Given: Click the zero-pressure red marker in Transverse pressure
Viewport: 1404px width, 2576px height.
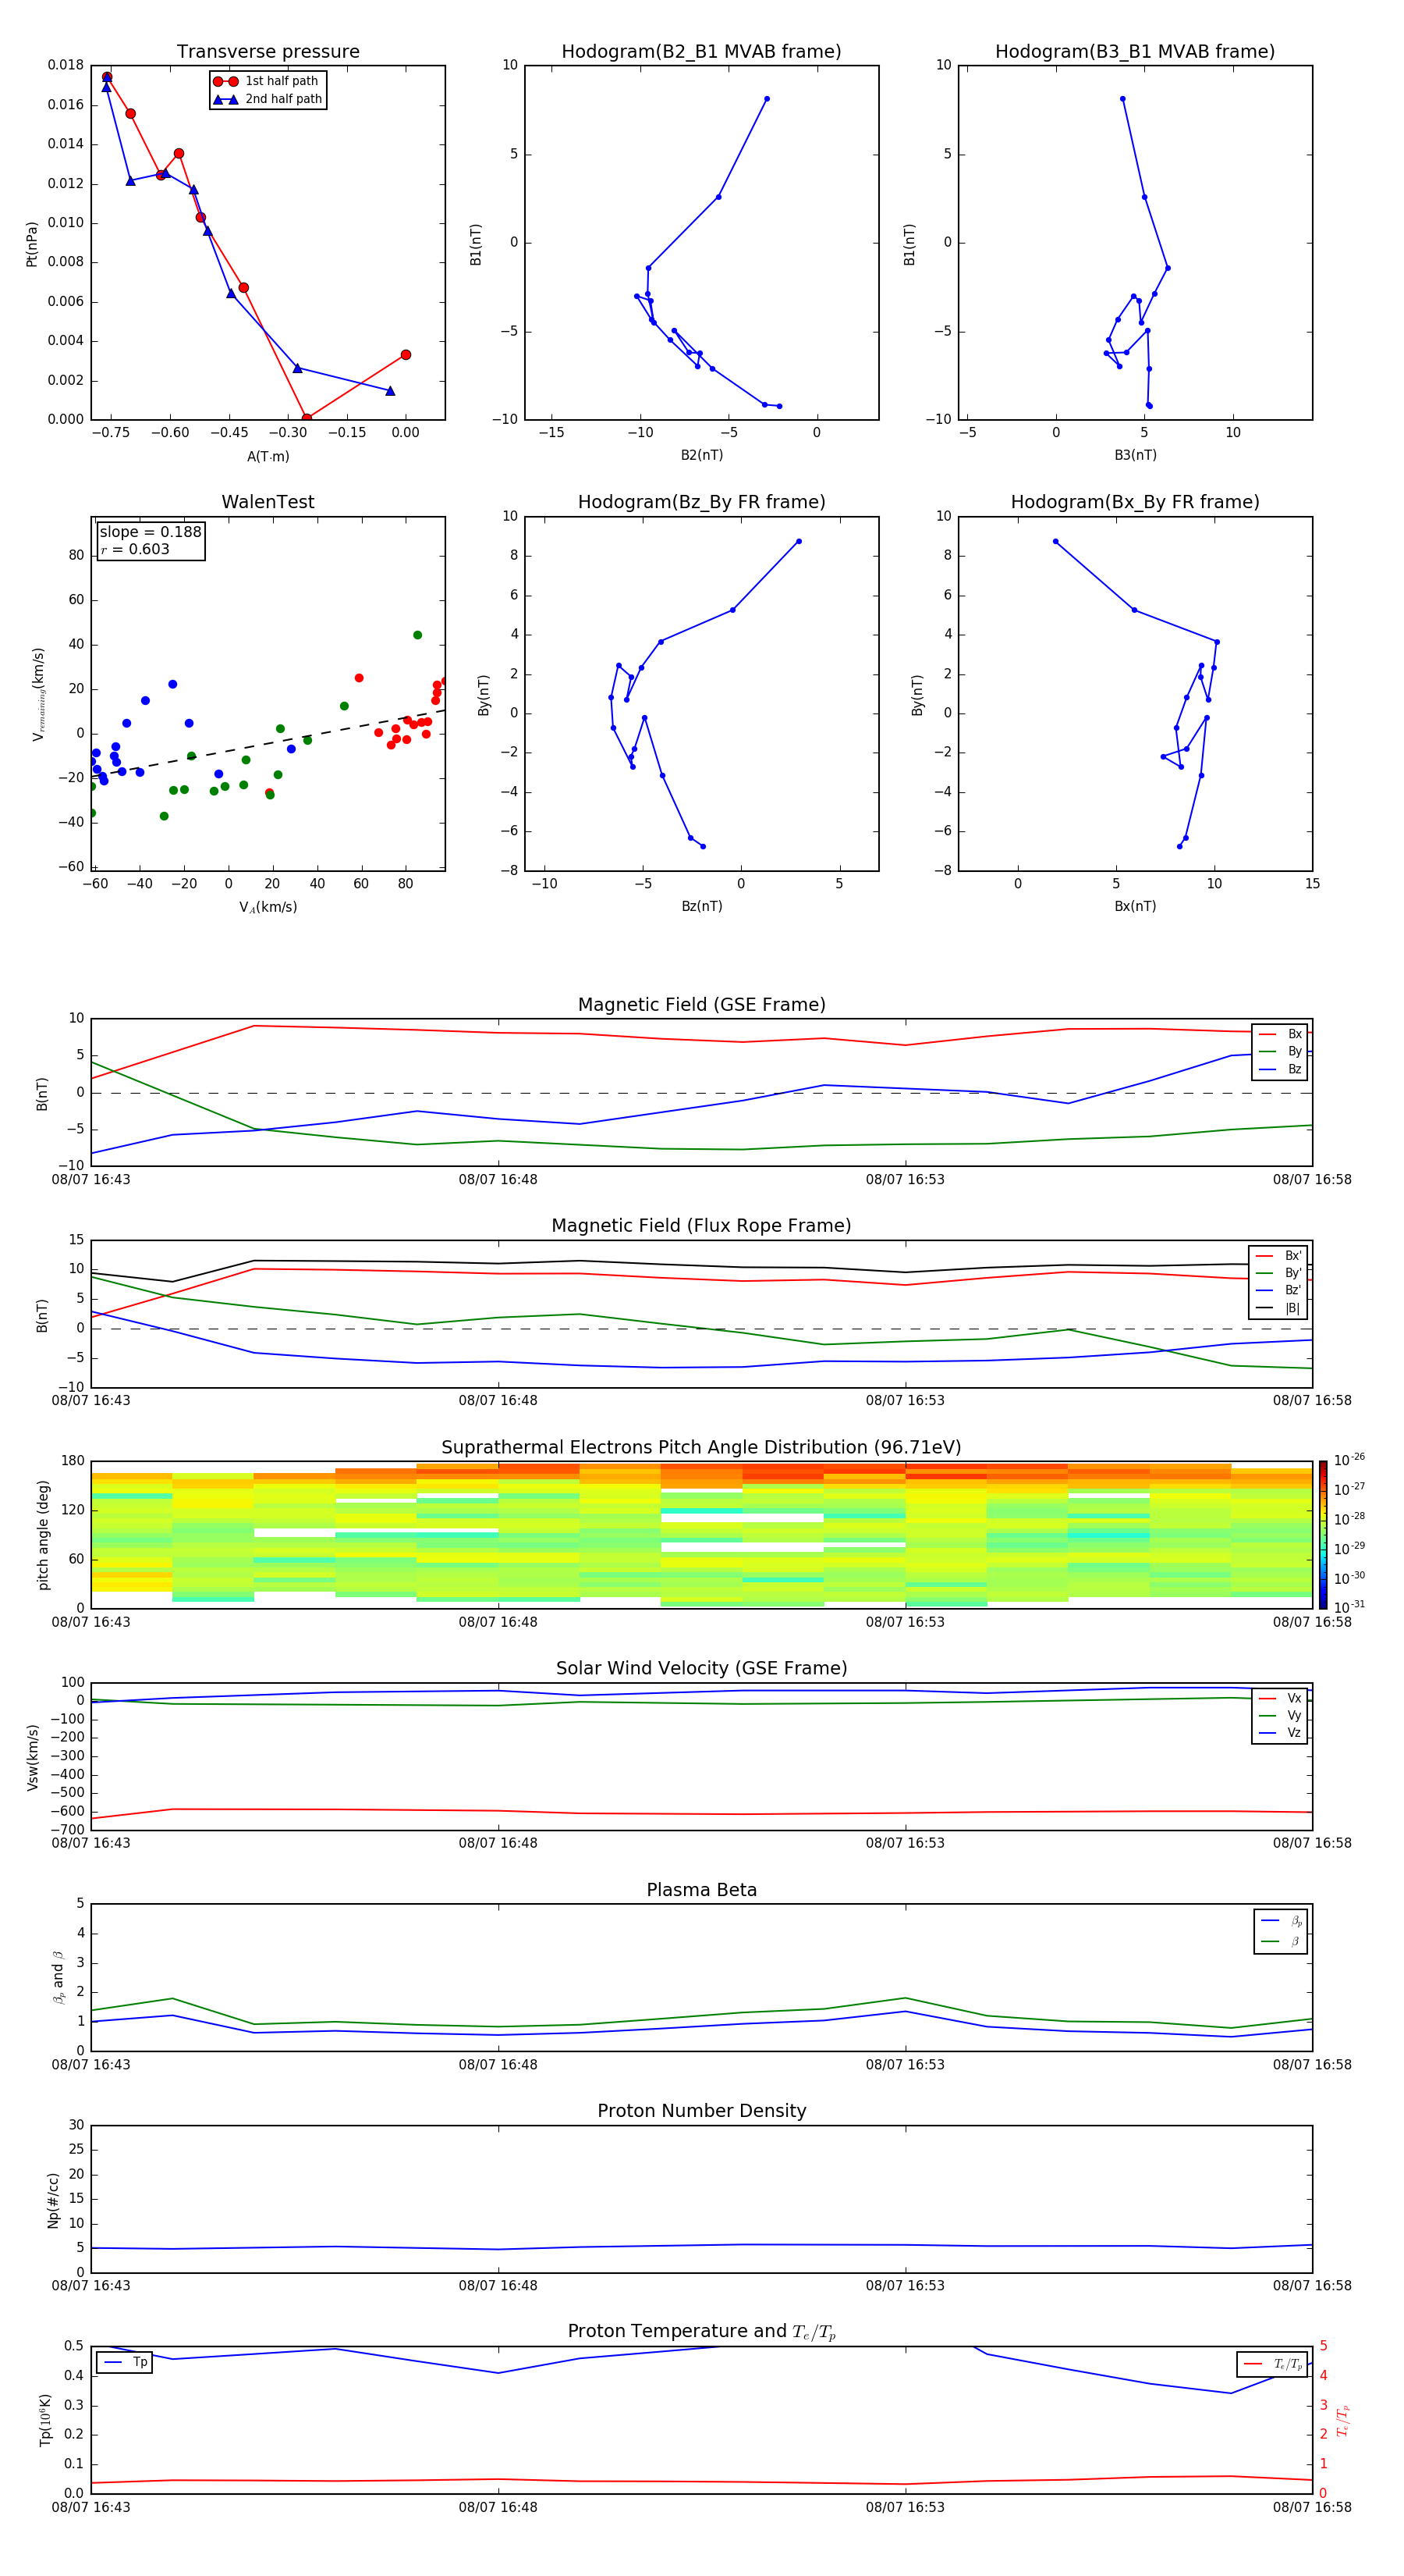Looking at the screenshot, I should pyautogui.click(x=307, y=418).
